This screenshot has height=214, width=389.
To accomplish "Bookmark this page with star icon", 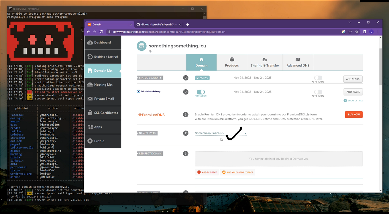I will click(x=357, y=32).
